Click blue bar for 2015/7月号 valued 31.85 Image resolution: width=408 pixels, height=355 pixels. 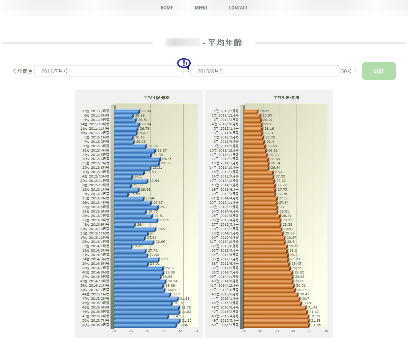pyautogui.click(x=147, y=321)
